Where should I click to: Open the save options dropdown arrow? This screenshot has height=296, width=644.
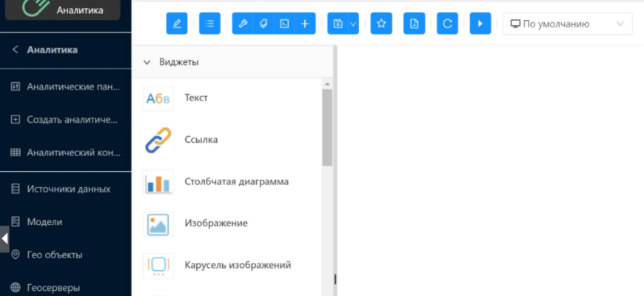click(353, 24)
